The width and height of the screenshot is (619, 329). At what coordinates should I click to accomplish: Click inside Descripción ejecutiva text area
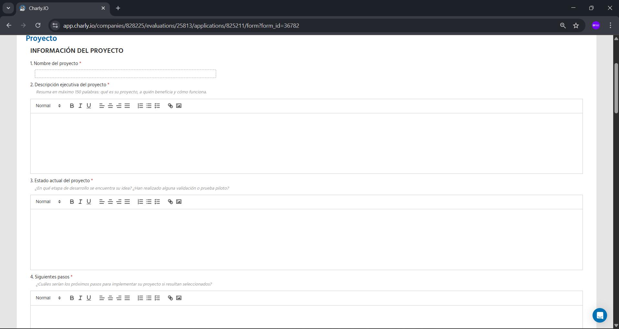306,143
